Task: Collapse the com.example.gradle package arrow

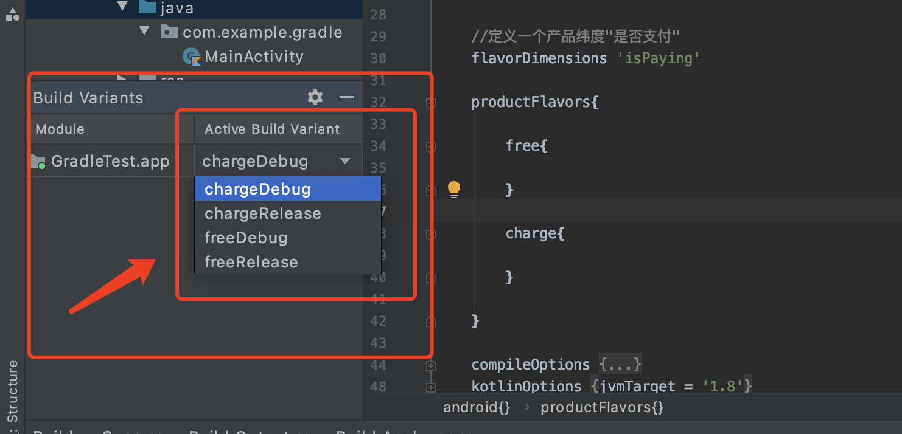Action: (144, 31)
